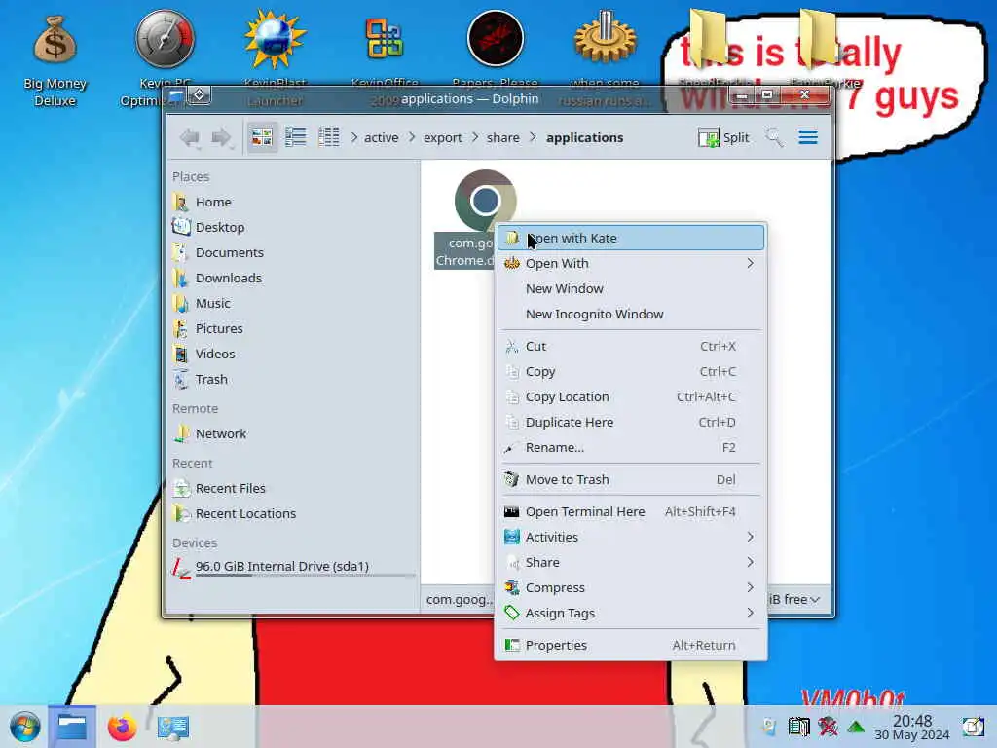The image size is (997, 748).
Task: Open the Dolphin hamburger menu
Action: point(808,136)
